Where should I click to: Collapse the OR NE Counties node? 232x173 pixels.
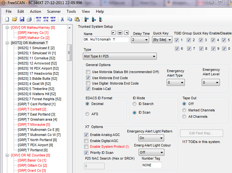(x=7, y=155)
